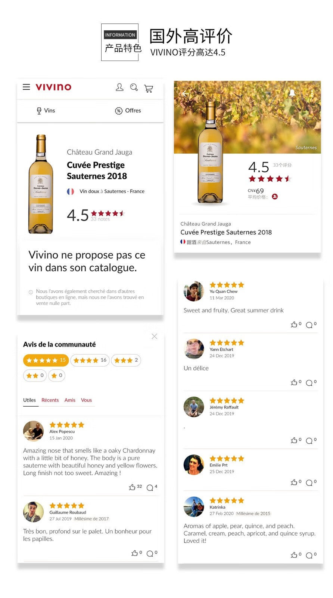Filter reviews by four stars

(x=90, y=360)
